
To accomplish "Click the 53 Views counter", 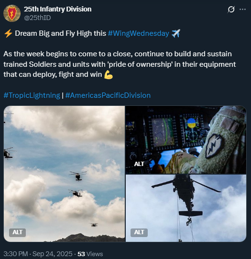I will [x=90, y=254].
